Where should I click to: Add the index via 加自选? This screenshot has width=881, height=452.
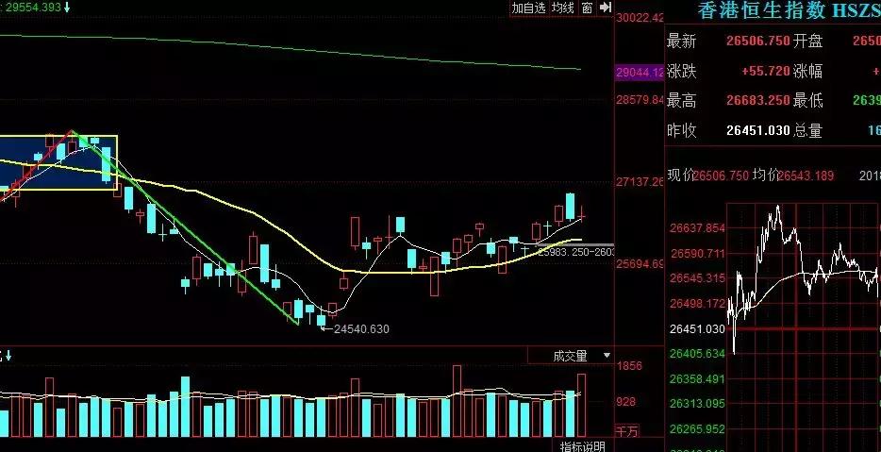(528, 8)
